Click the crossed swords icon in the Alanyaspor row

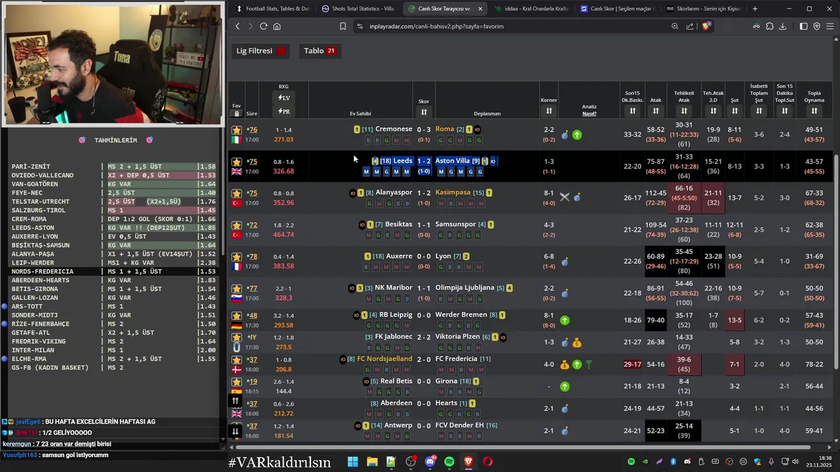(564, 197)
